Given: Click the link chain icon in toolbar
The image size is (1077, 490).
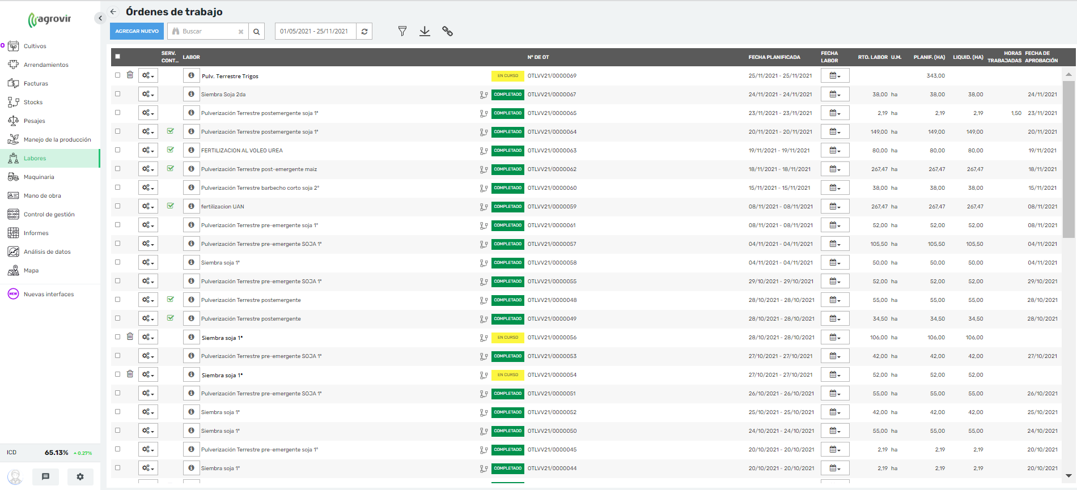Looking at the screenshot, I should [x=447, y=31].
